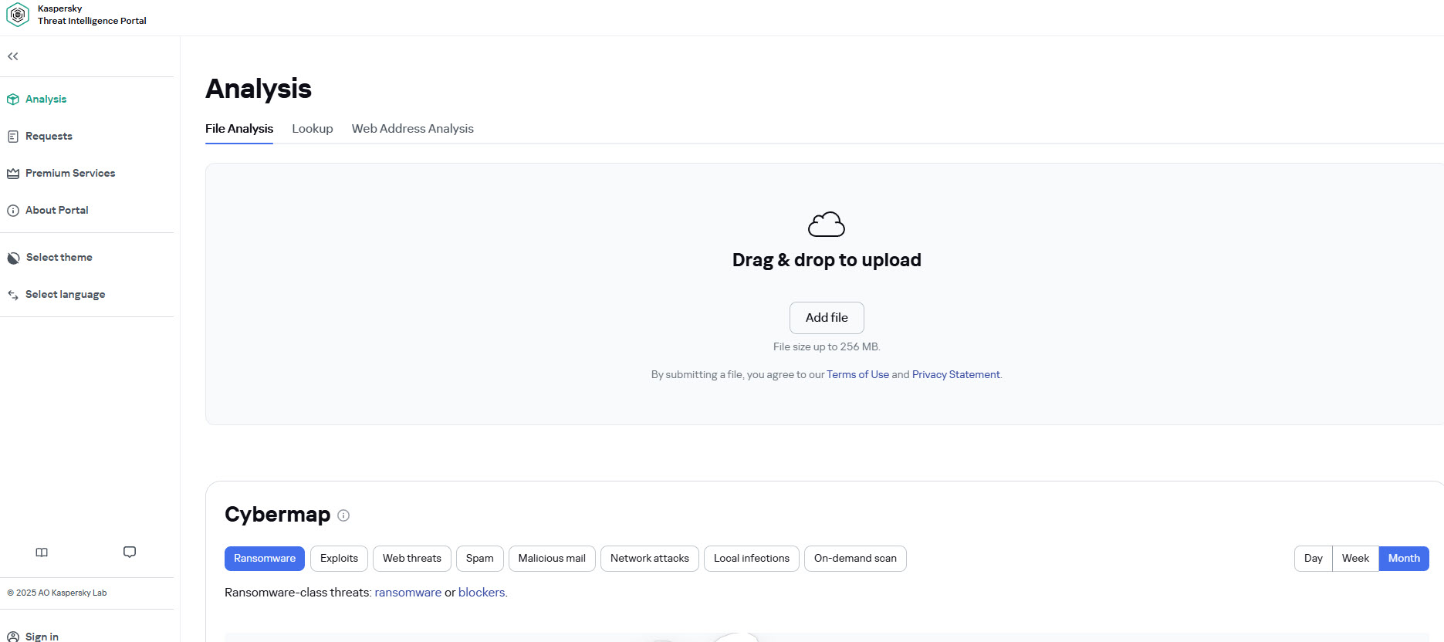Click the feedback chat bubble icon
The width and height of the screenshot is (1444, 642).
click(130, 552)
